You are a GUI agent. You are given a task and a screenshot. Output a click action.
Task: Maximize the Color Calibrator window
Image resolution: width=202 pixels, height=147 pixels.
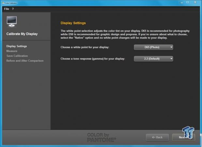coord(188,2)
